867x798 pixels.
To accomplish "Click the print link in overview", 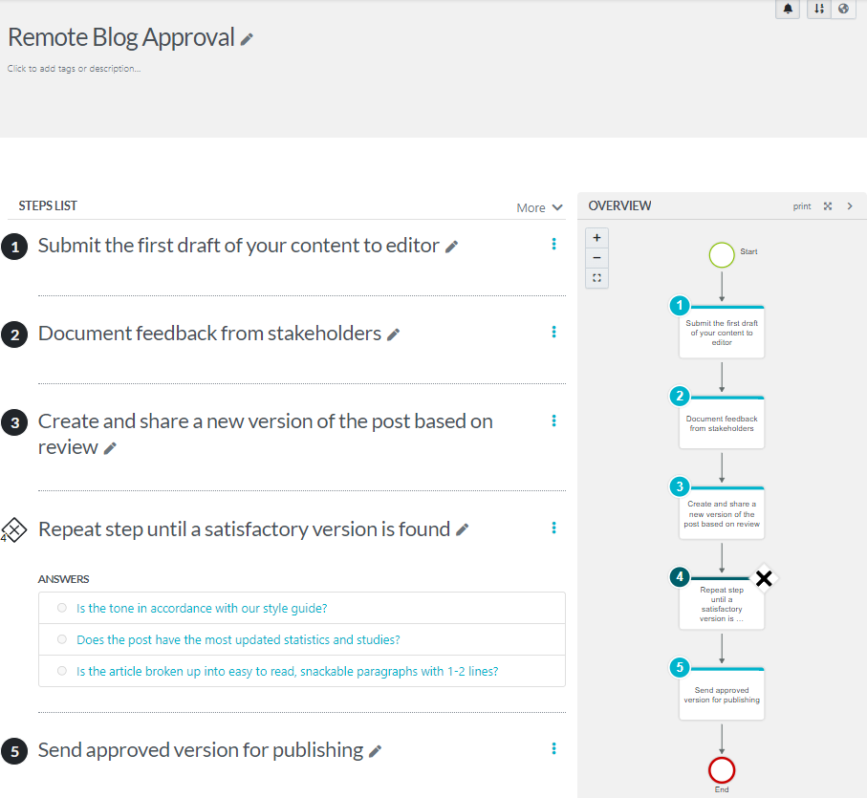I will [802, 206].
